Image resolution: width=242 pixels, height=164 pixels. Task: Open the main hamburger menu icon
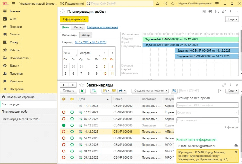[x=14, y=4]
